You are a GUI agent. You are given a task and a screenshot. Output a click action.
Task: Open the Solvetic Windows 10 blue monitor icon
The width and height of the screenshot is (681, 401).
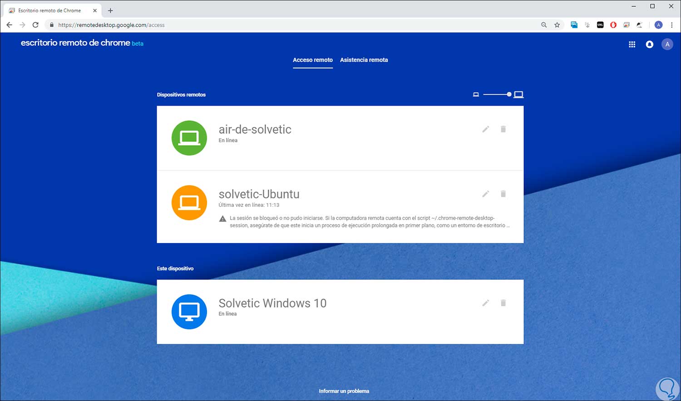tap(189, 312)
